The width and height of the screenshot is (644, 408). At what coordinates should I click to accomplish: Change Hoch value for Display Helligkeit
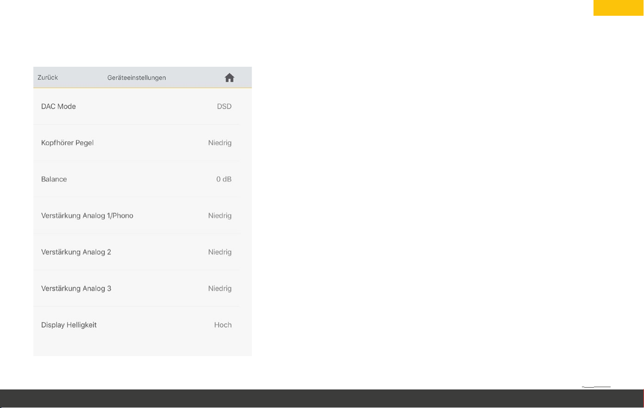coord(223,325)
